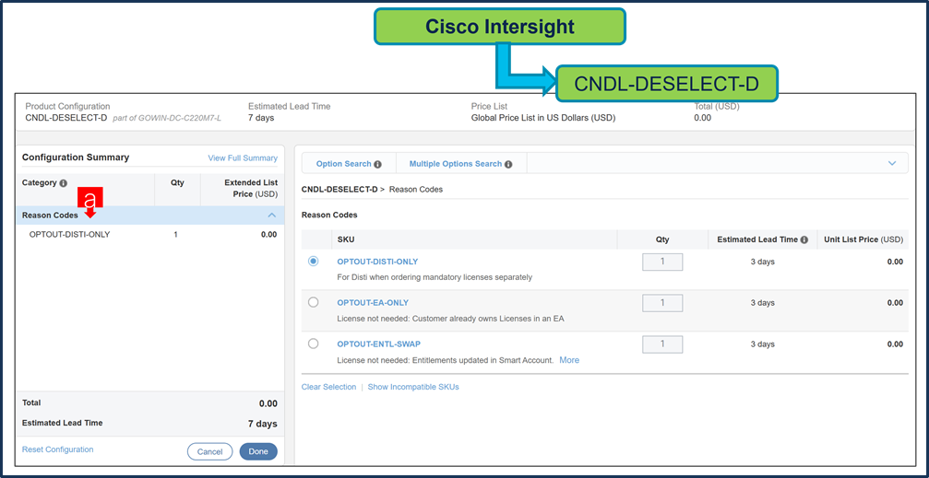Viewport: 929px width, 478px height.
Task: Click quantity field for OPTOUT-ENTL-SWAP
Action: [x=662, y=344]
